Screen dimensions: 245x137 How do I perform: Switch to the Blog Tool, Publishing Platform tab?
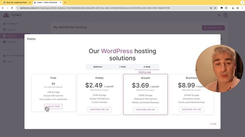coord(16,3)
